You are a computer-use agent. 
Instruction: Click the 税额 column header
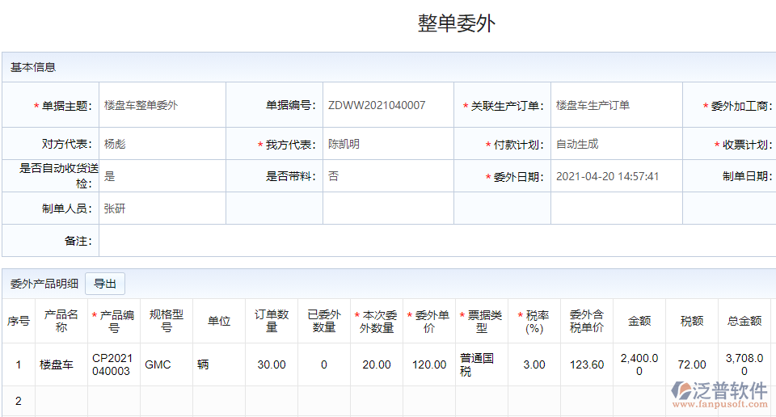point(692,321)
